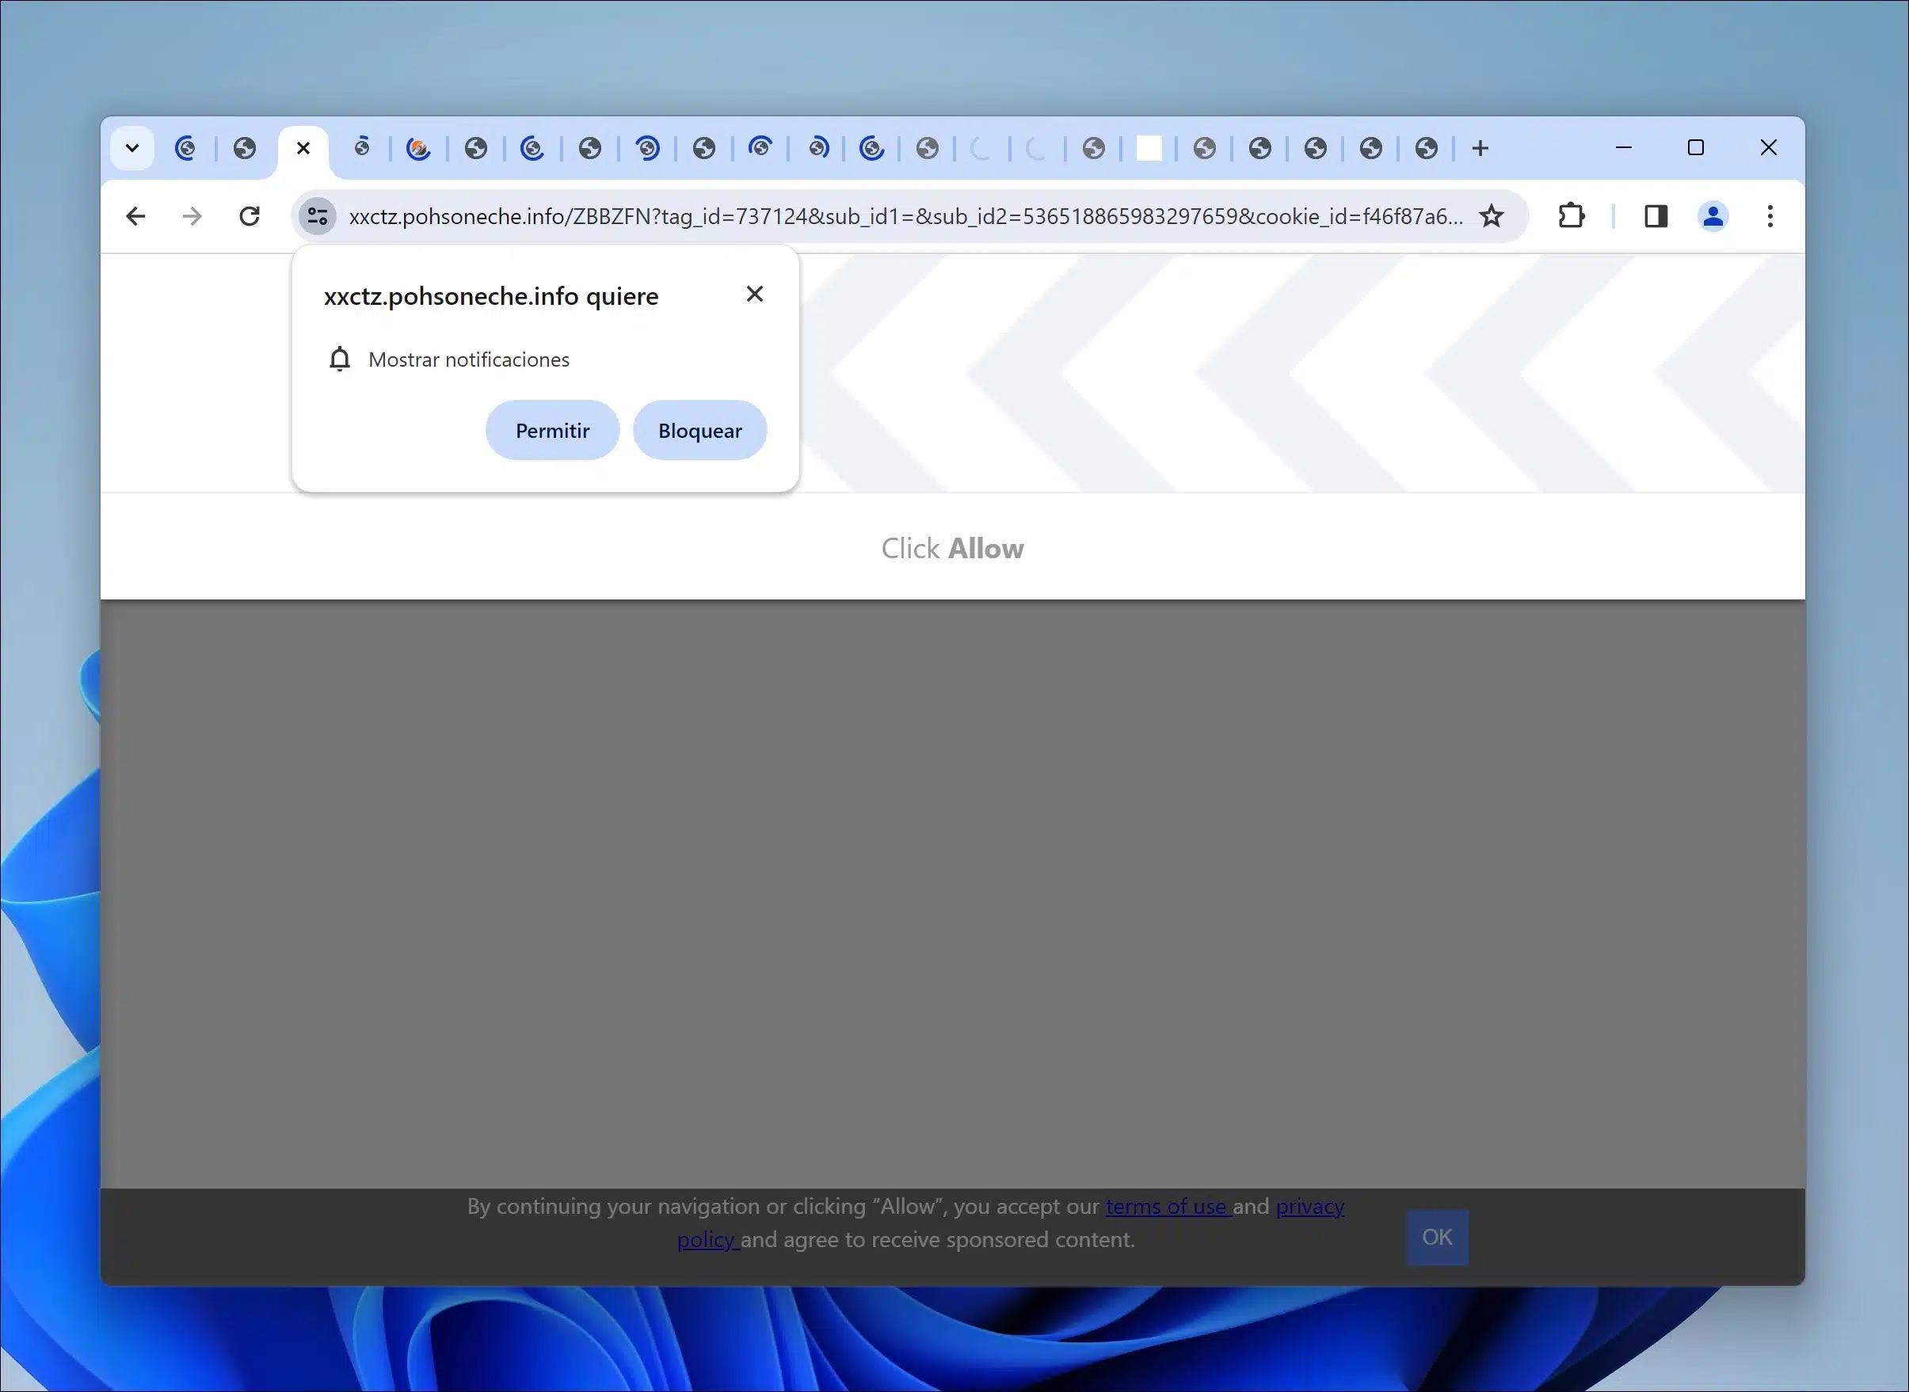This screenshot has height=1392, width=1909.
Task: Click "xxctz.pohsoneche.info quiere" popup title
Action: [x=491, y=297]
